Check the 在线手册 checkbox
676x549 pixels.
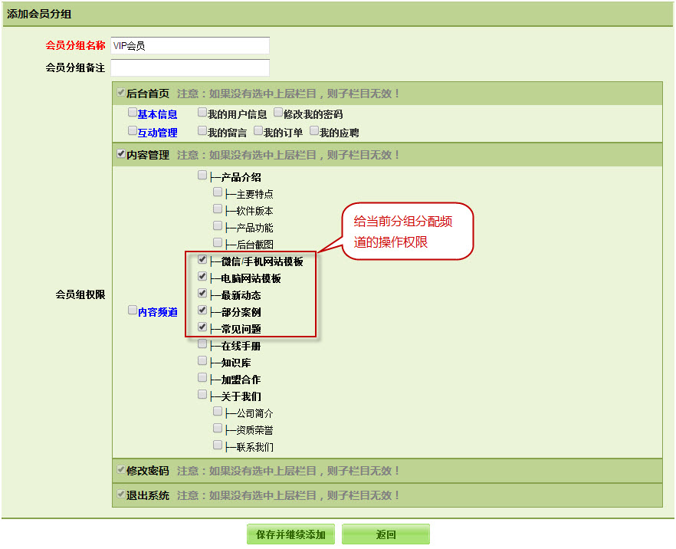click(202, 344)
